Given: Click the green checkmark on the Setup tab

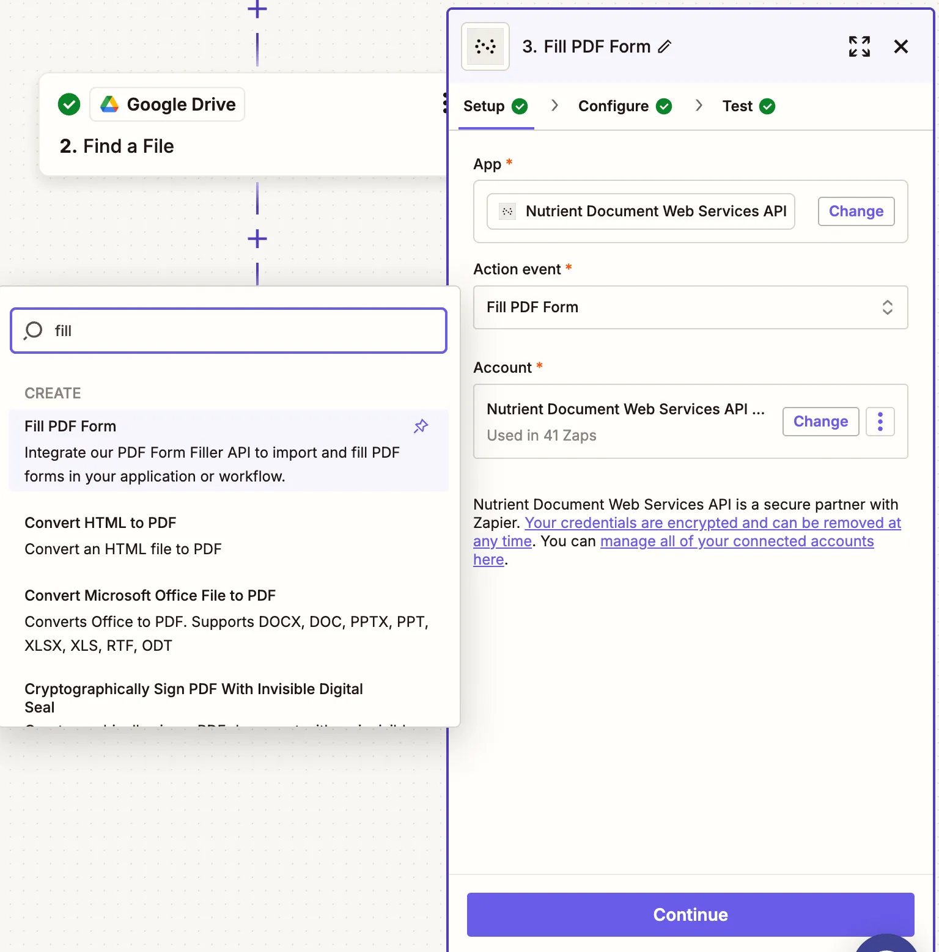Looking at the screenshot, I should pyautogui.click(x=520, y=106).
